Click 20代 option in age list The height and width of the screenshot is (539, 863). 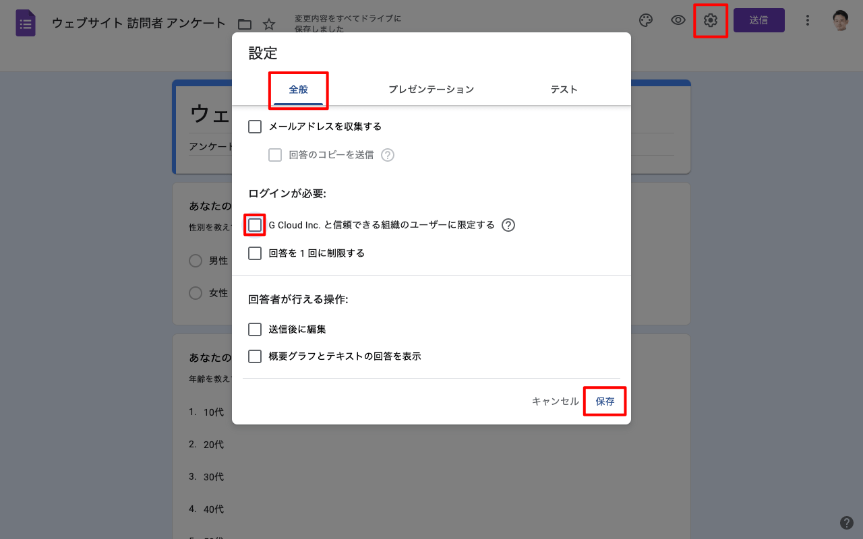(214, 445)
